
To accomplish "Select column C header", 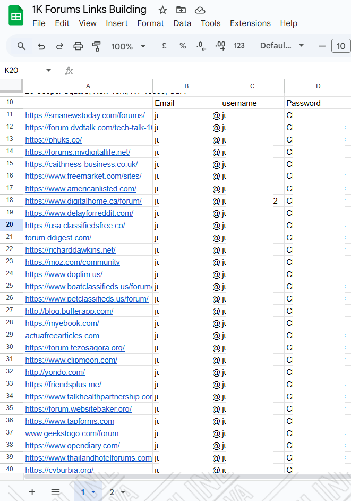I will tap(252, 86).
